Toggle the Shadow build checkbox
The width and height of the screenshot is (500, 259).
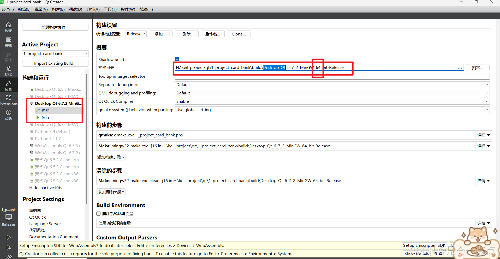coord(177,59)
